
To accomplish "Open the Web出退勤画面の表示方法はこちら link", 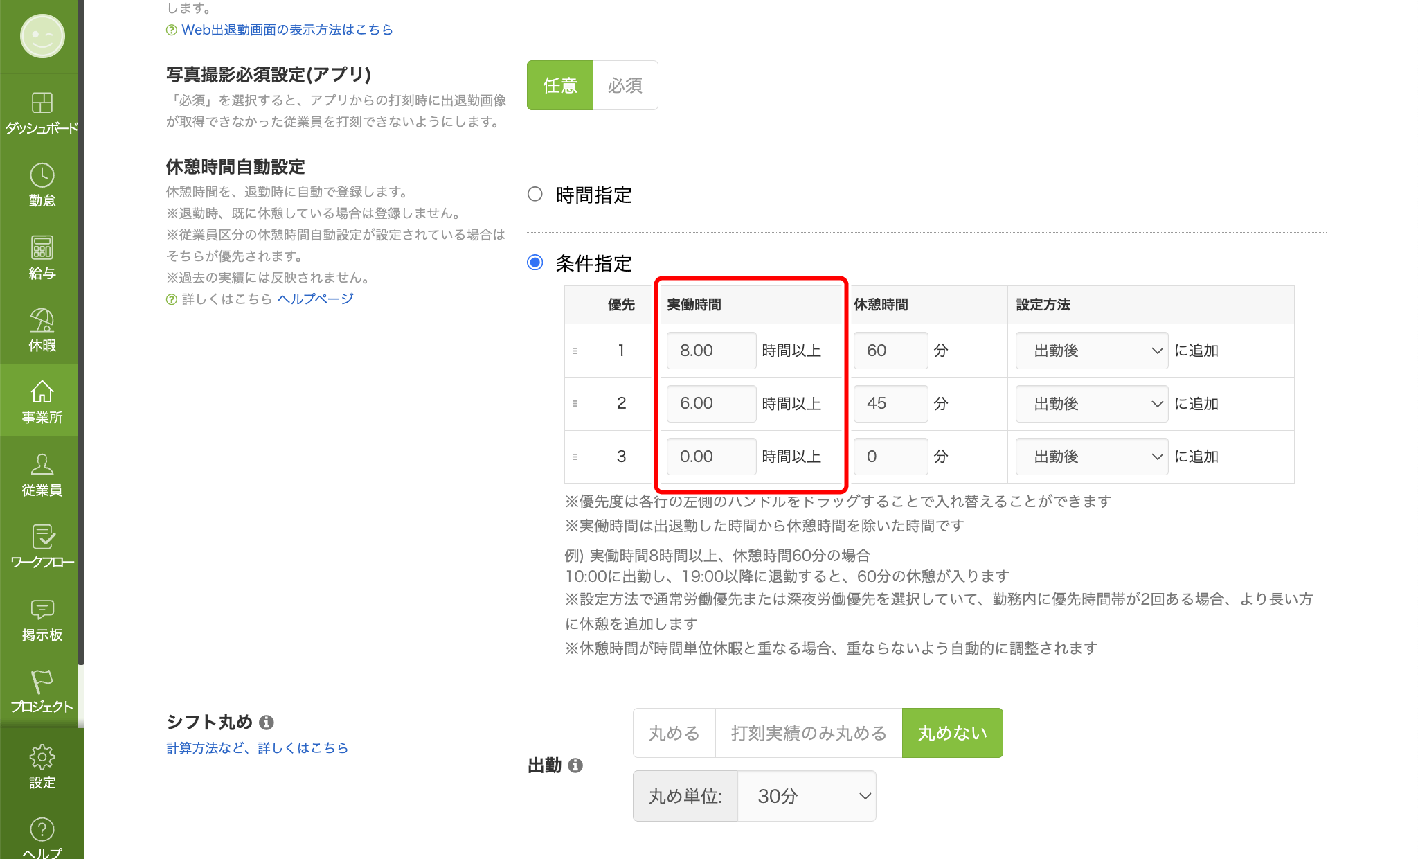I will (287, 30).
